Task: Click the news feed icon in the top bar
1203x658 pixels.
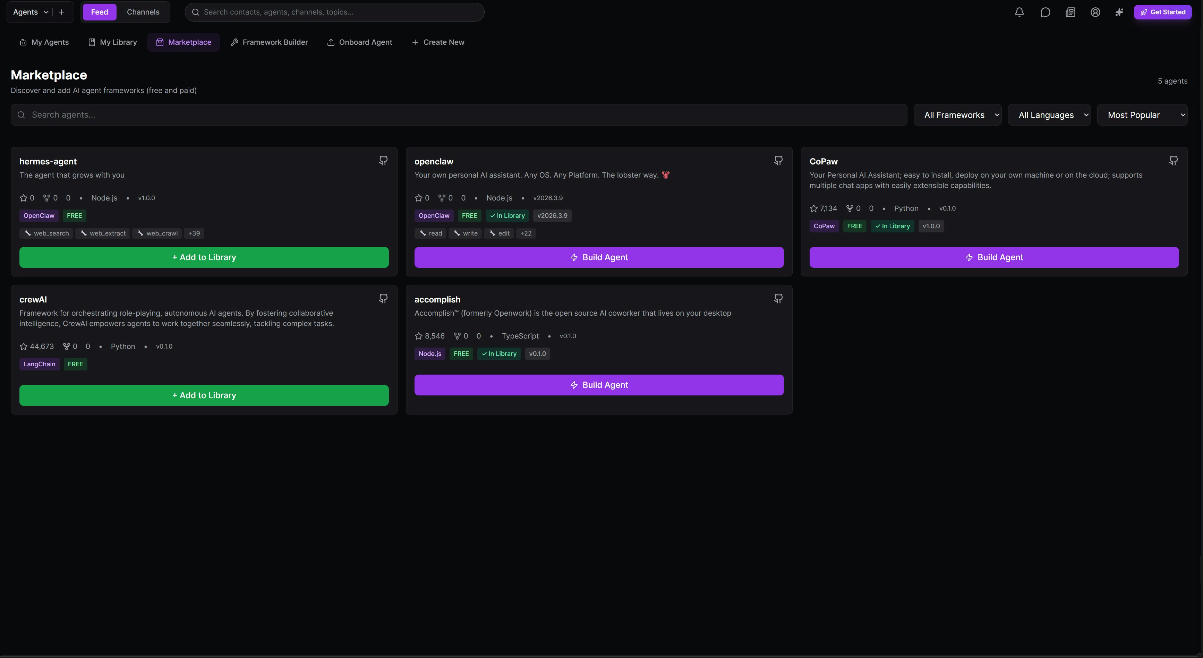Action: [1070, 12]
